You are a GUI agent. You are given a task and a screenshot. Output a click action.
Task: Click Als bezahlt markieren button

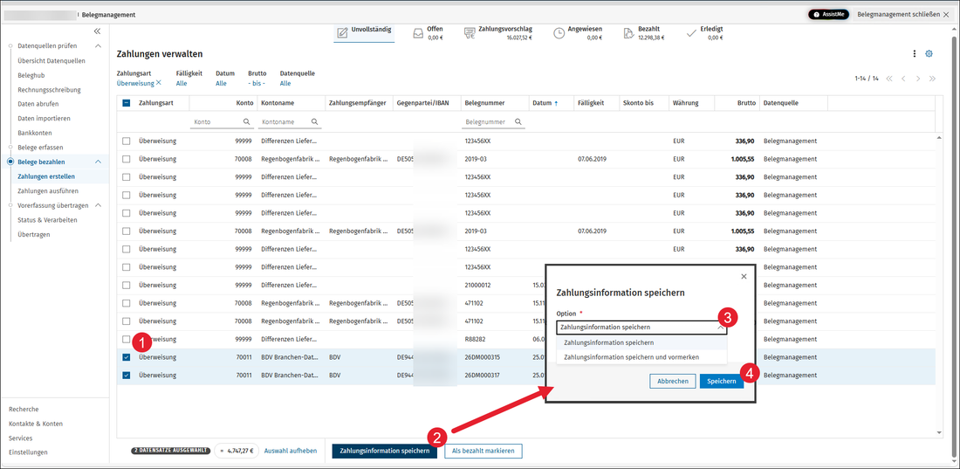483,452
